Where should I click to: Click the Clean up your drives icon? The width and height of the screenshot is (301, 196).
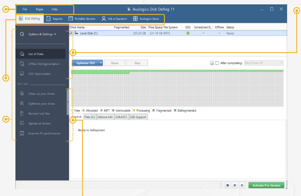tap(22, 93)
